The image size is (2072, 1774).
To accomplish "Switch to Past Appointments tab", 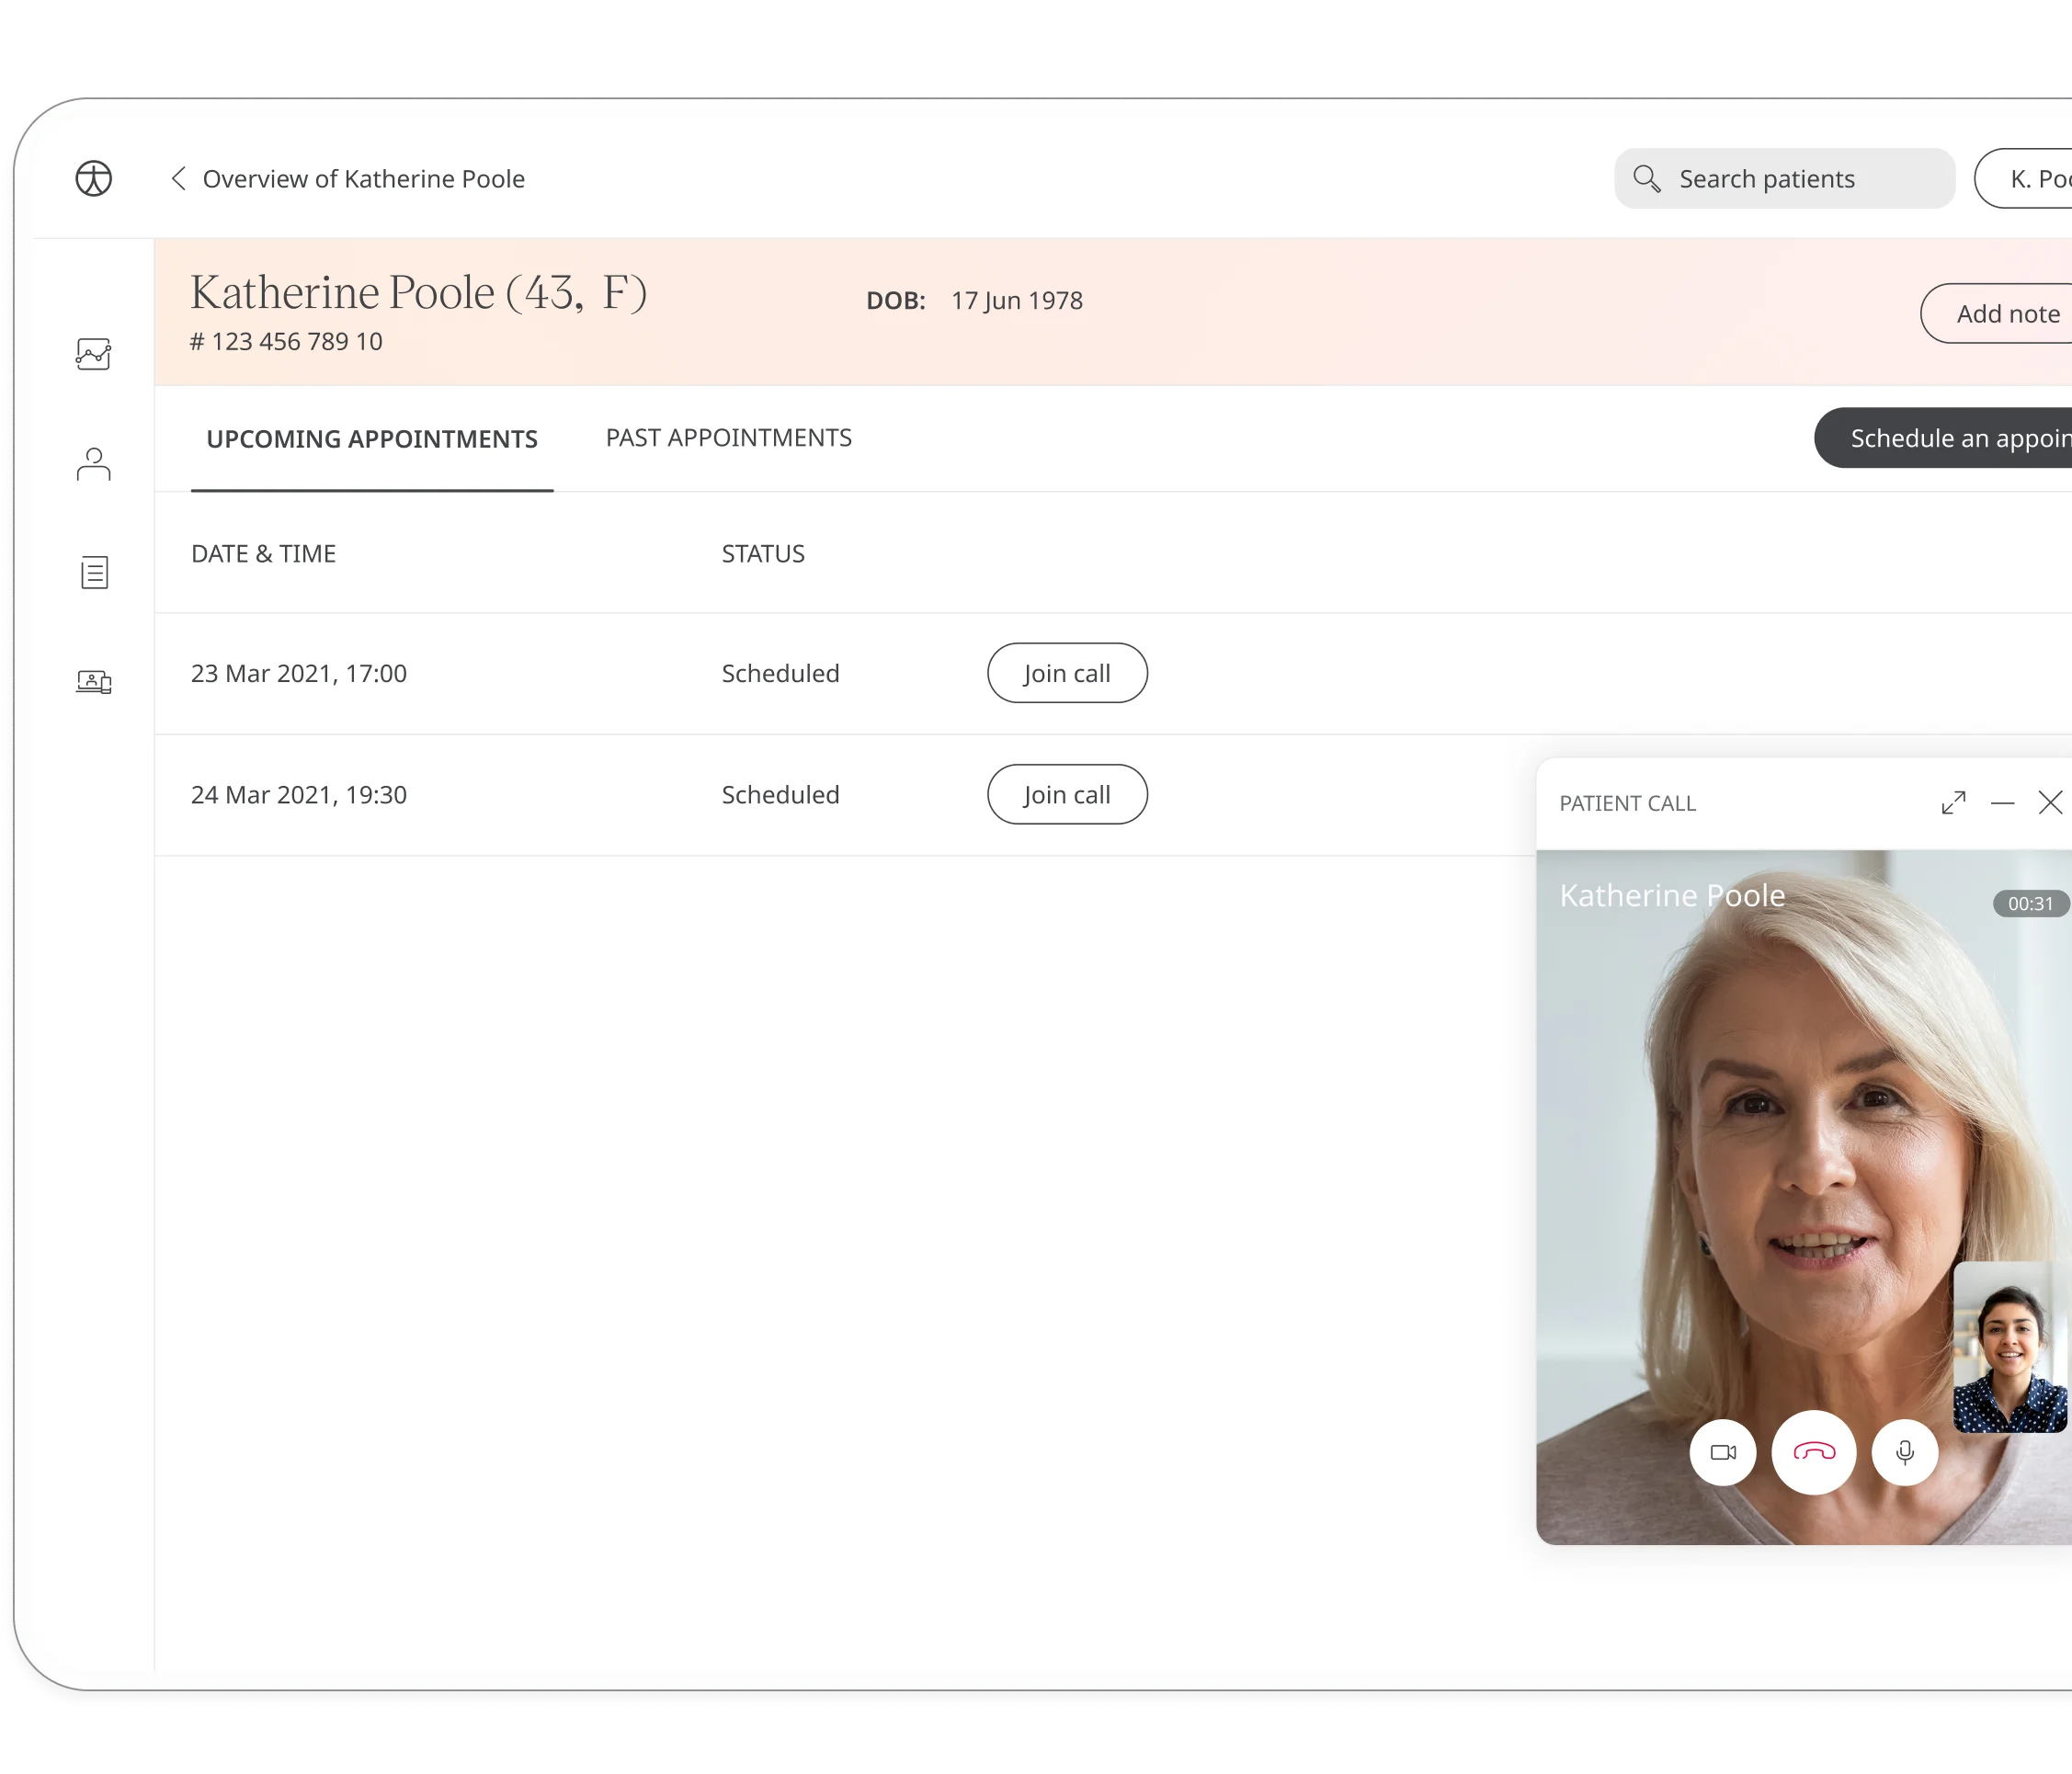I will click(728, 438).
